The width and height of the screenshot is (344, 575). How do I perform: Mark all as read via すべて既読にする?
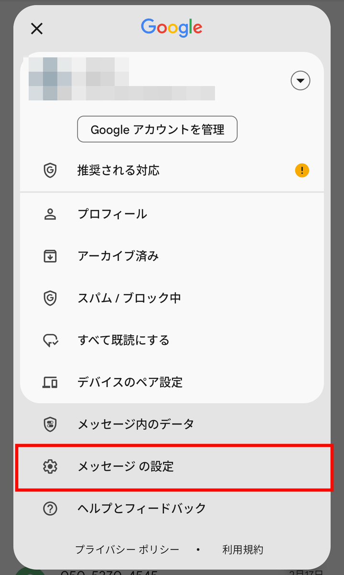[x=124, y=341]
